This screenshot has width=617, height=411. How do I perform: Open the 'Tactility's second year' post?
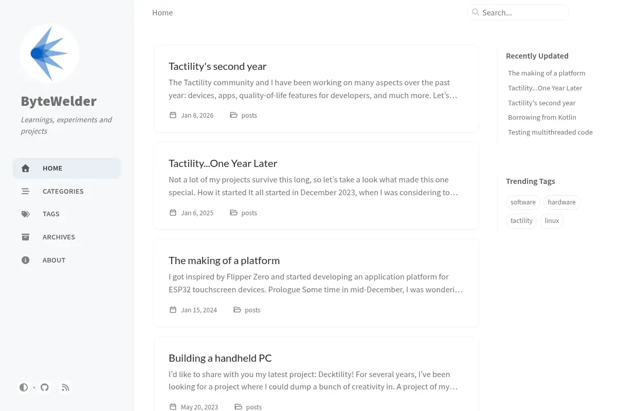click(217, 66)
